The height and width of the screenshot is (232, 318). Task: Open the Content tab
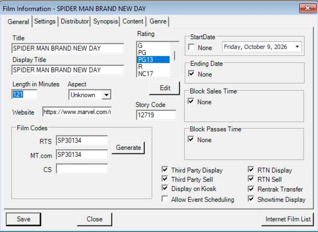point(133,21)
